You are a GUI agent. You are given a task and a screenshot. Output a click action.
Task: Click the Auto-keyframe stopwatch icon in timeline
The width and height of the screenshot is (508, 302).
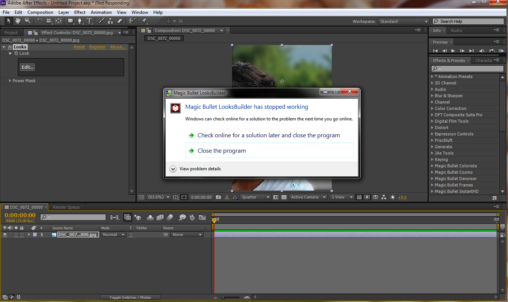(x=192, y=217)
